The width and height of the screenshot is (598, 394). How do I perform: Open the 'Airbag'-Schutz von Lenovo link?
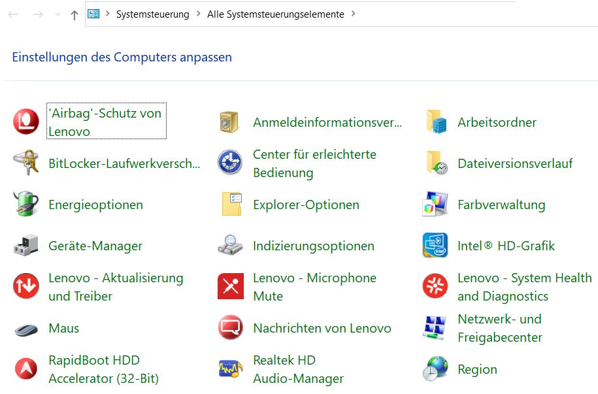pyautogui.click(x=107, y=122)
